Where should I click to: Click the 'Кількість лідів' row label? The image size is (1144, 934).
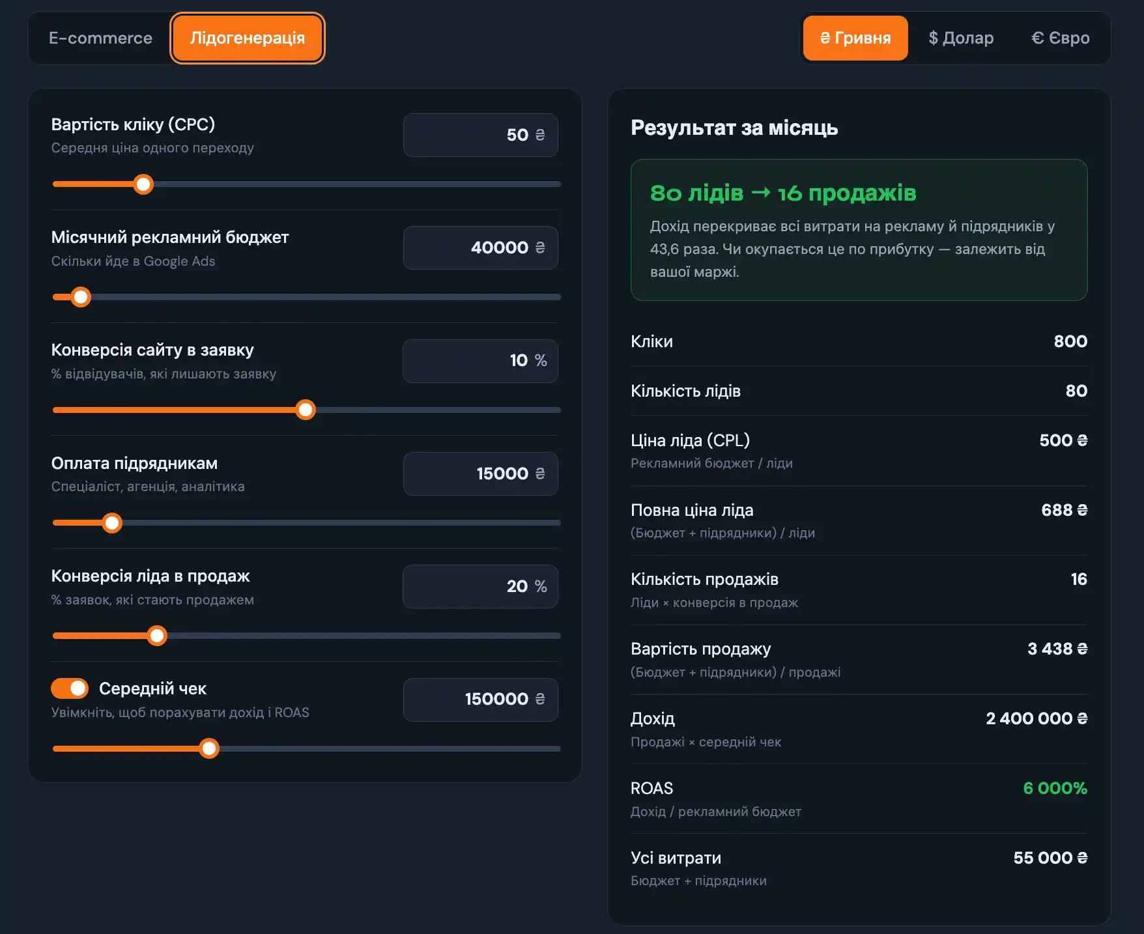click(685, 391)
